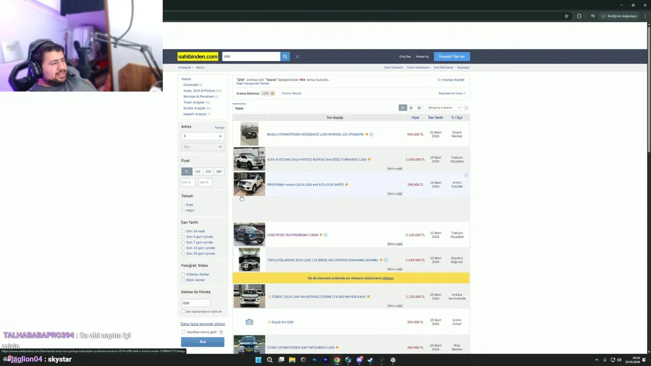Open Premiere Pro from the taskbar

point(325,360)
